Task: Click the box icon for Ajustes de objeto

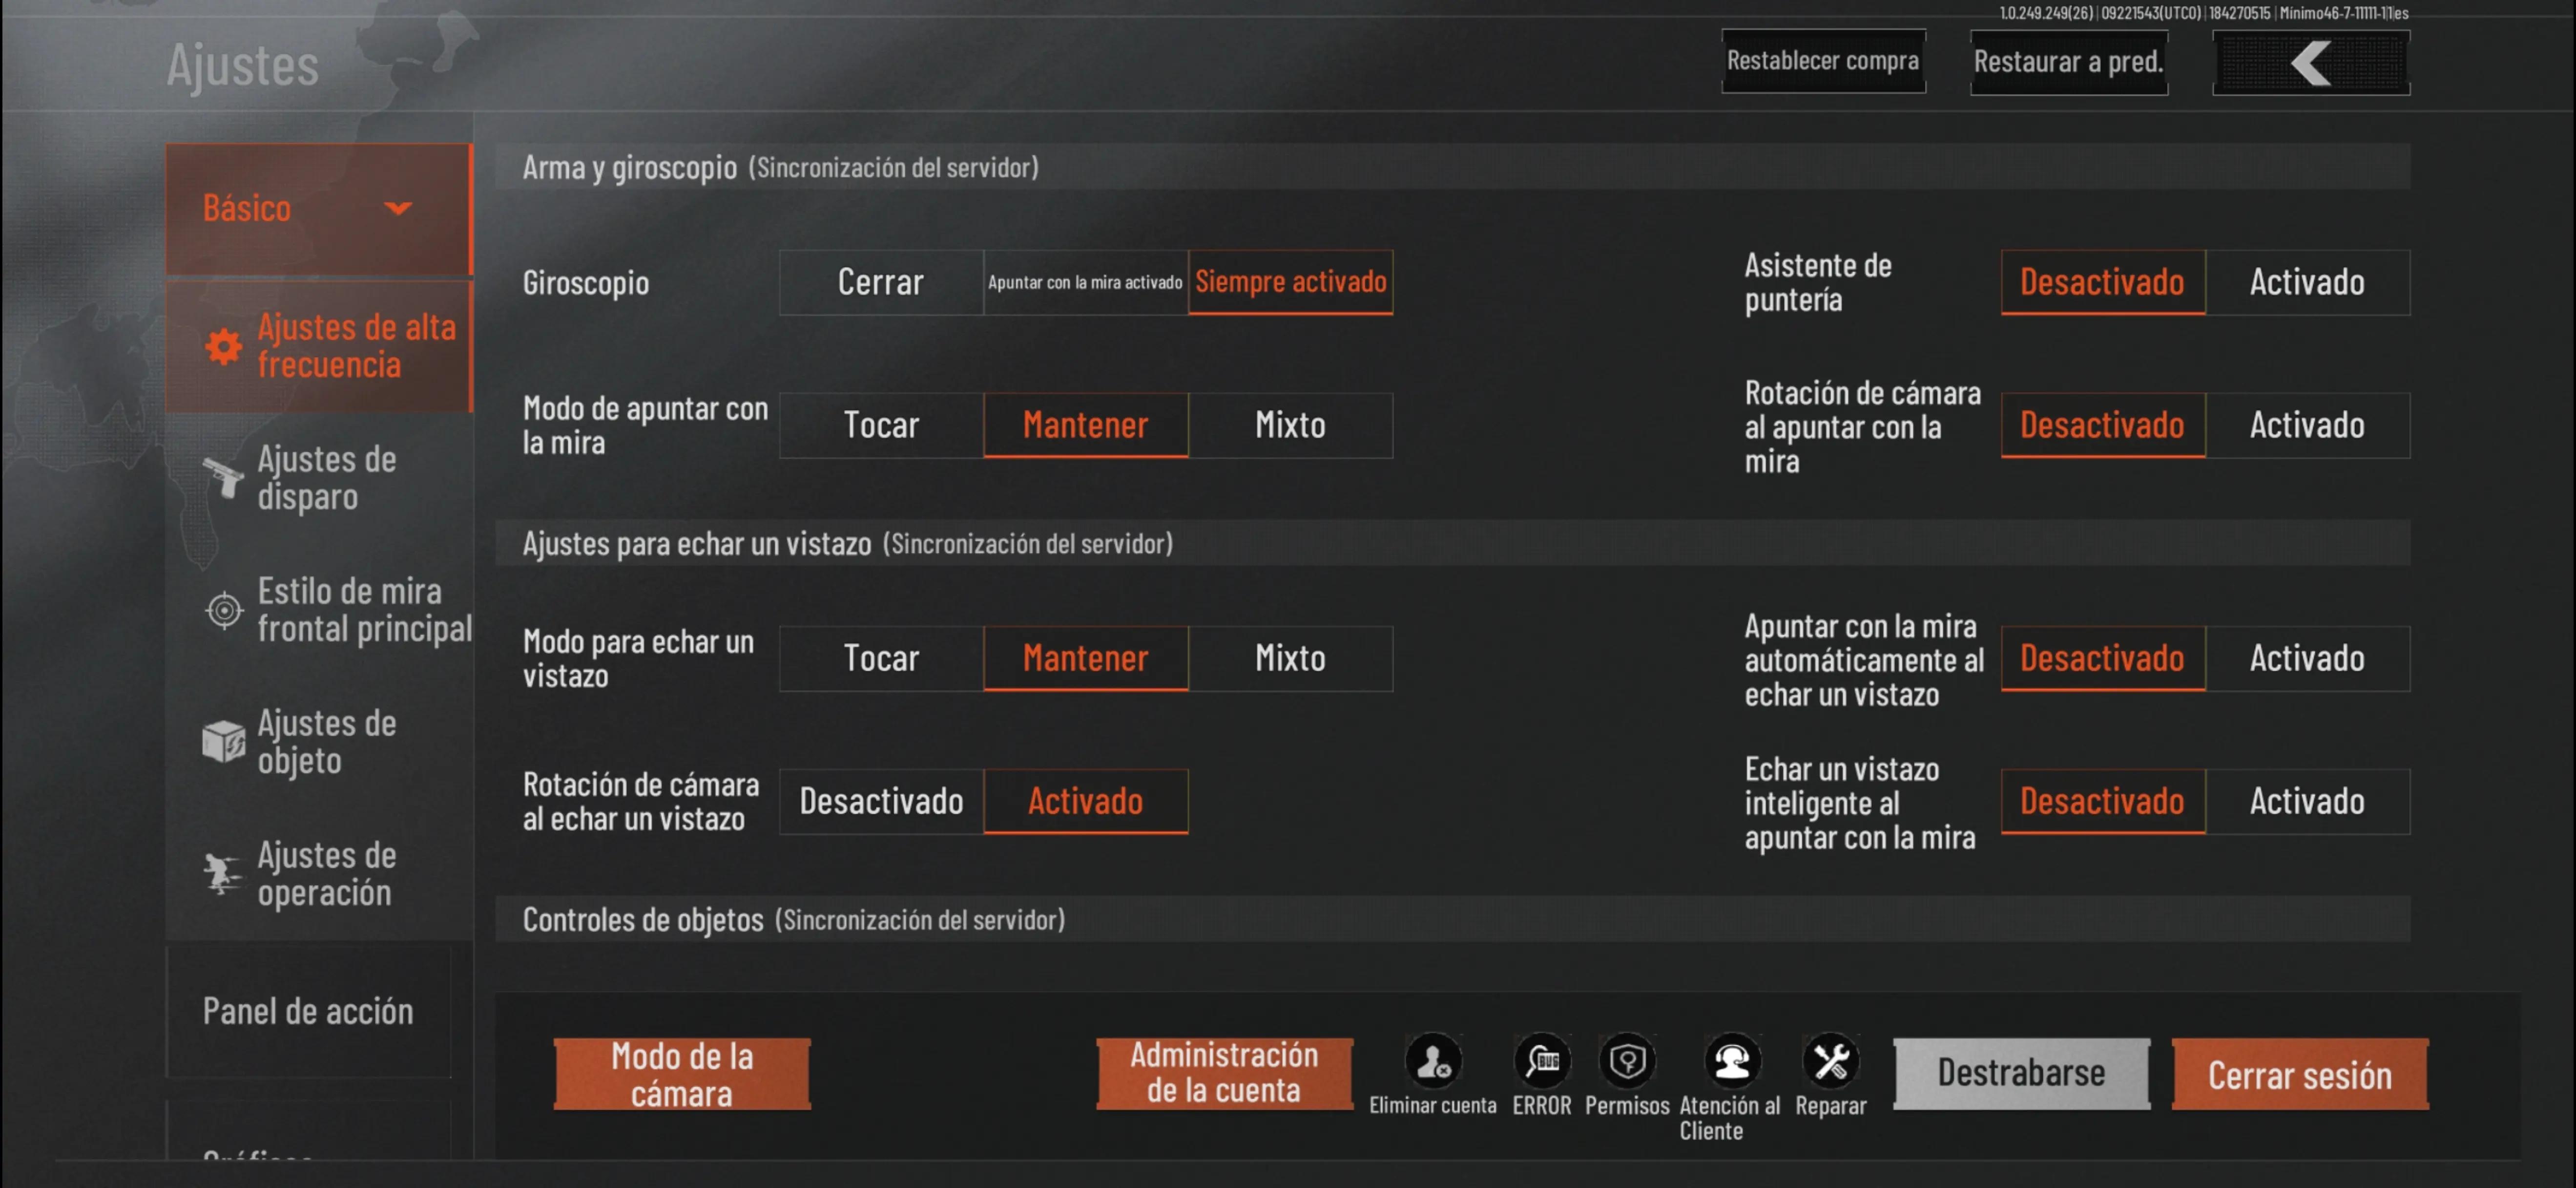Action: [x=223, y=742]
